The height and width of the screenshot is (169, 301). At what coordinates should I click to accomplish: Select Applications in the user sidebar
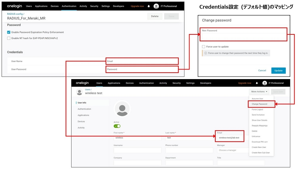(x=84, y=115)
